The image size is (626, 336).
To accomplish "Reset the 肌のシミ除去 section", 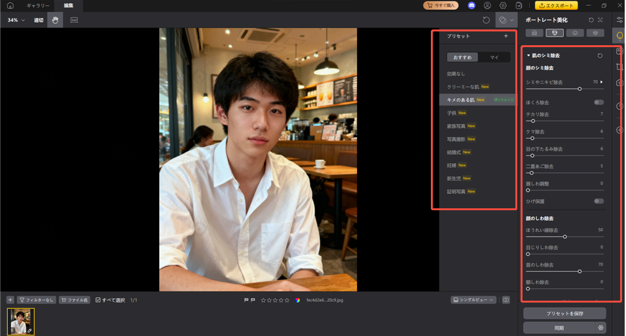I will tap(600, 56).
